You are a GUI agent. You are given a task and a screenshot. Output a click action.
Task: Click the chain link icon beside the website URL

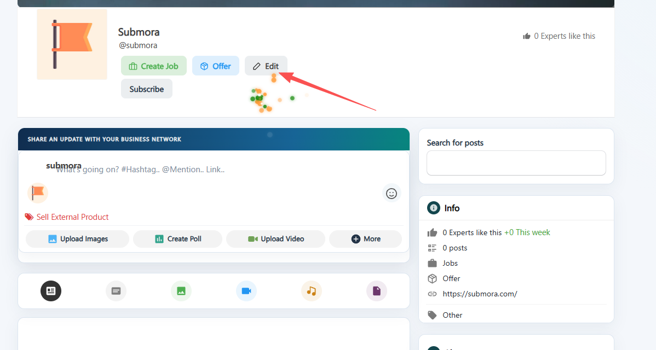[432, 294]
